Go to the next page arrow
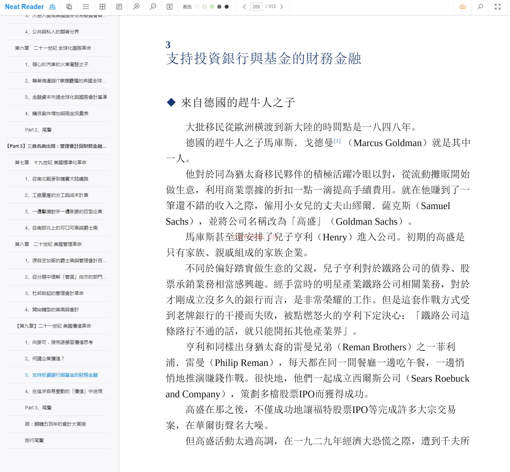 click(282, 7)
